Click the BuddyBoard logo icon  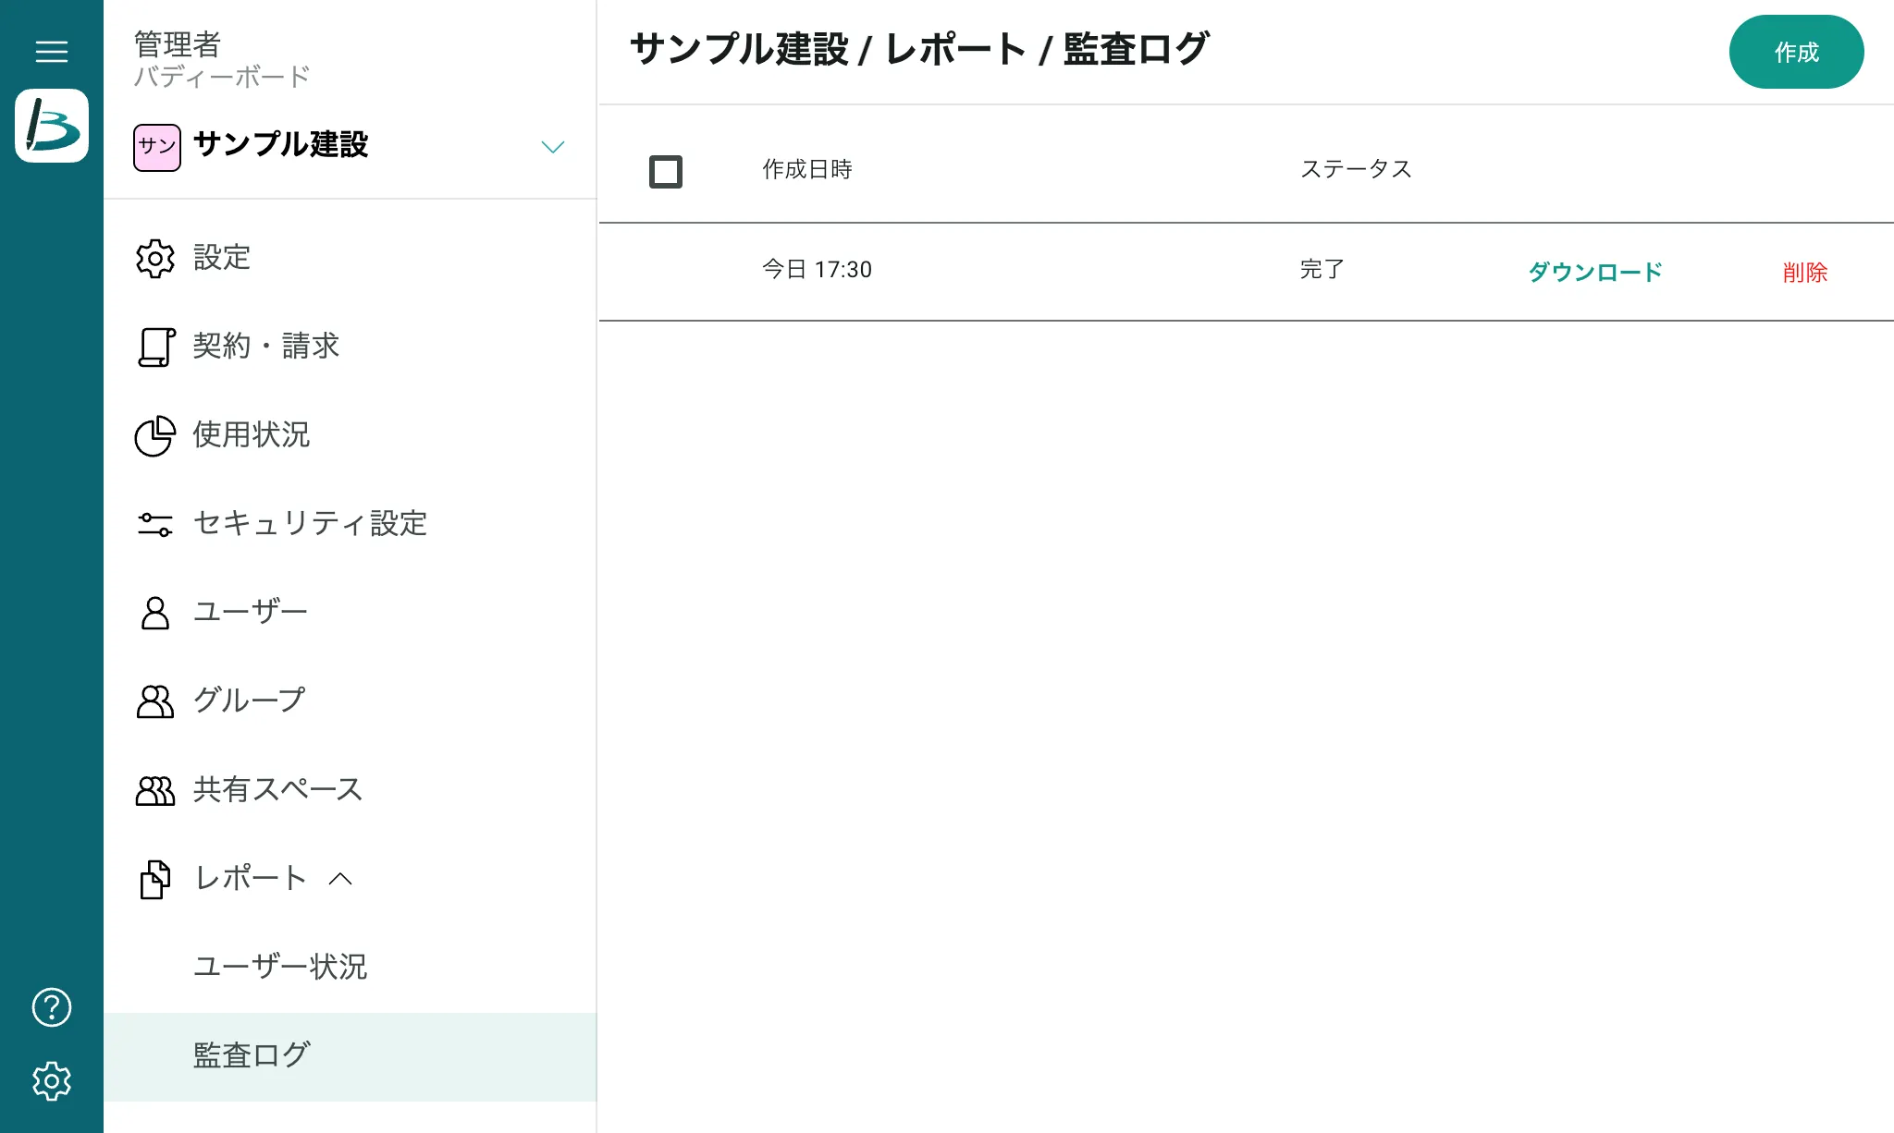coord(52,126)
